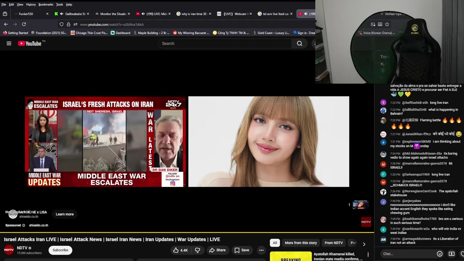This screenshot has height=261, width=464.
Task: Save the video to a playlist
Action: point(242,250)
